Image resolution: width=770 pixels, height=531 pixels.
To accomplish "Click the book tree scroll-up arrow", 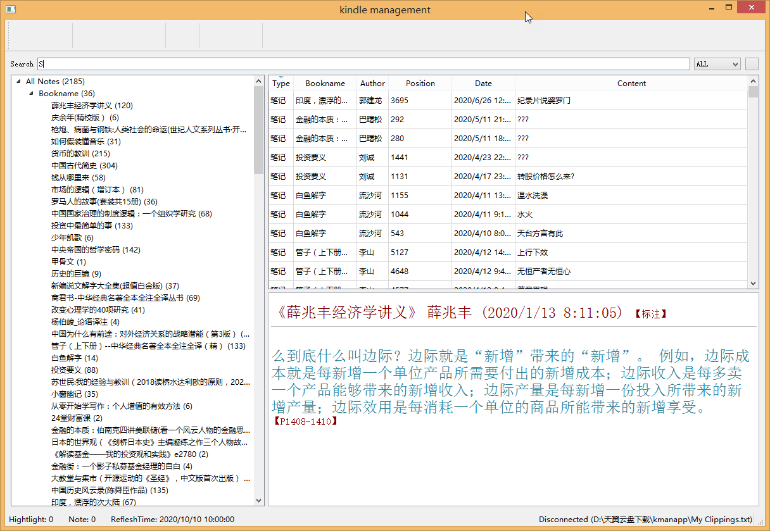I will (x=259, y=81).
